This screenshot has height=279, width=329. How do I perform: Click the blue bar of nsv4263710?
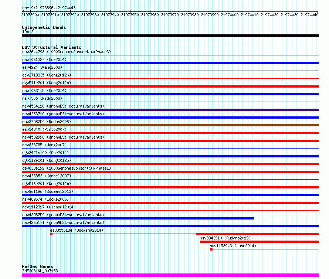[170, 118]
